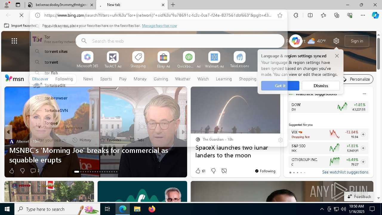Open the Feedback button

click(x=359, y=196)
